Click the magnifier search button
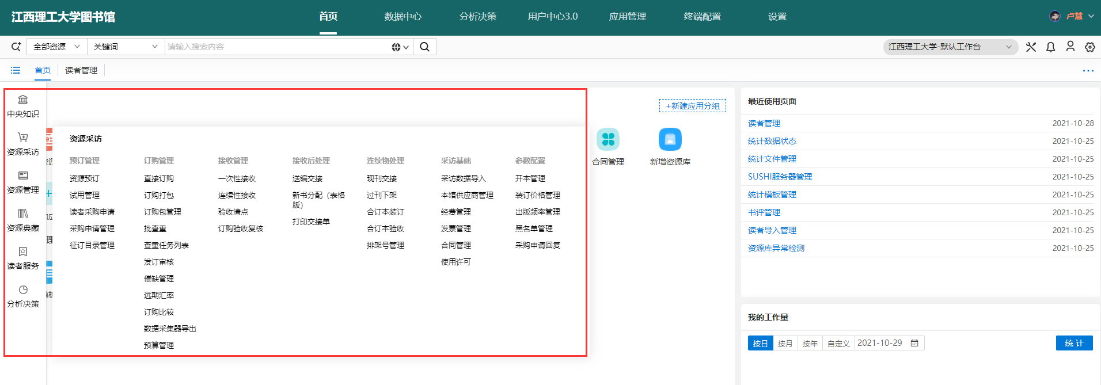 coord(424,47)
